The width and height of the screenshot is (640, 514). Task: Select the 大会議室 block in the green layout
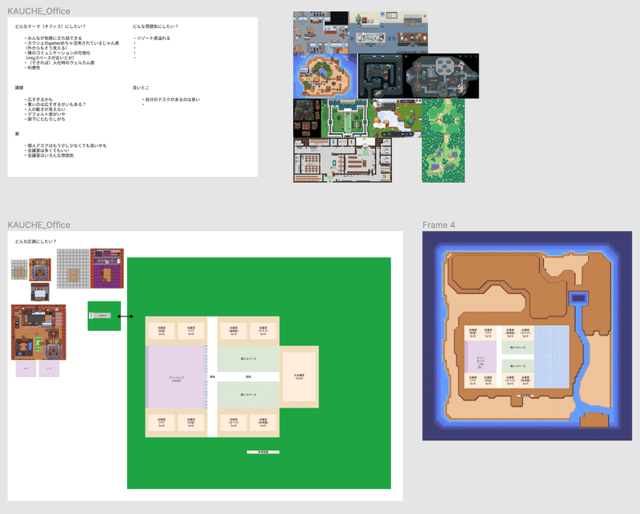click(299, 377)
